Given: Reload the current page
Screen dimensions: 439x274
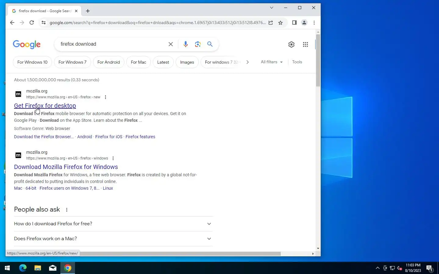Looking at the screenshot, I should [32, 23].
